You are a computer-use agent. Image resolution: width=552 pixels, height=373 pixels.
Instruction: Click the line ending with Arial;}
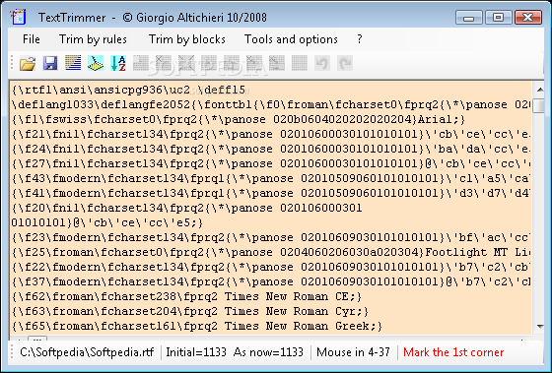[x=239, y=119]
